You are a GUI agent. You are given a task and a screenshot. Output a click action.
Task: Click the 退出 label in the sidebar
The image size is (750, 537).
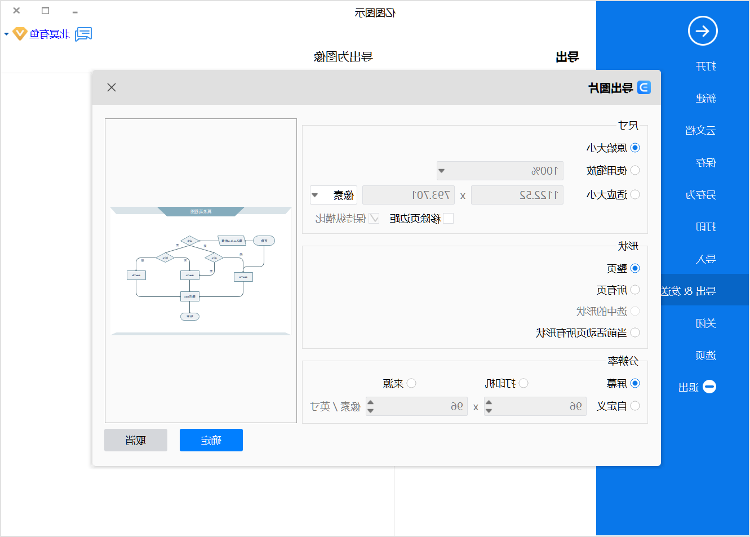click(x=689, y=388)
